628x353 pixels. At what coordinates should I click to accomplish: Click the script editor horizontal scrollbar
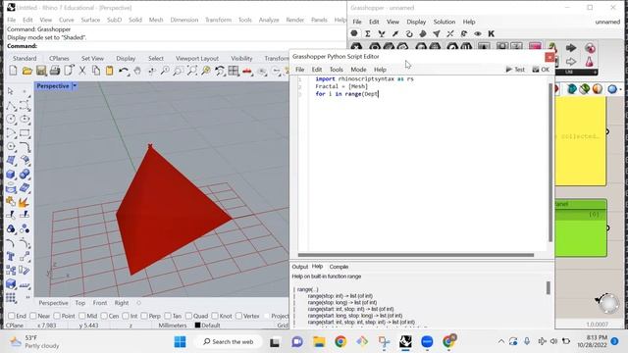point(416,255)
